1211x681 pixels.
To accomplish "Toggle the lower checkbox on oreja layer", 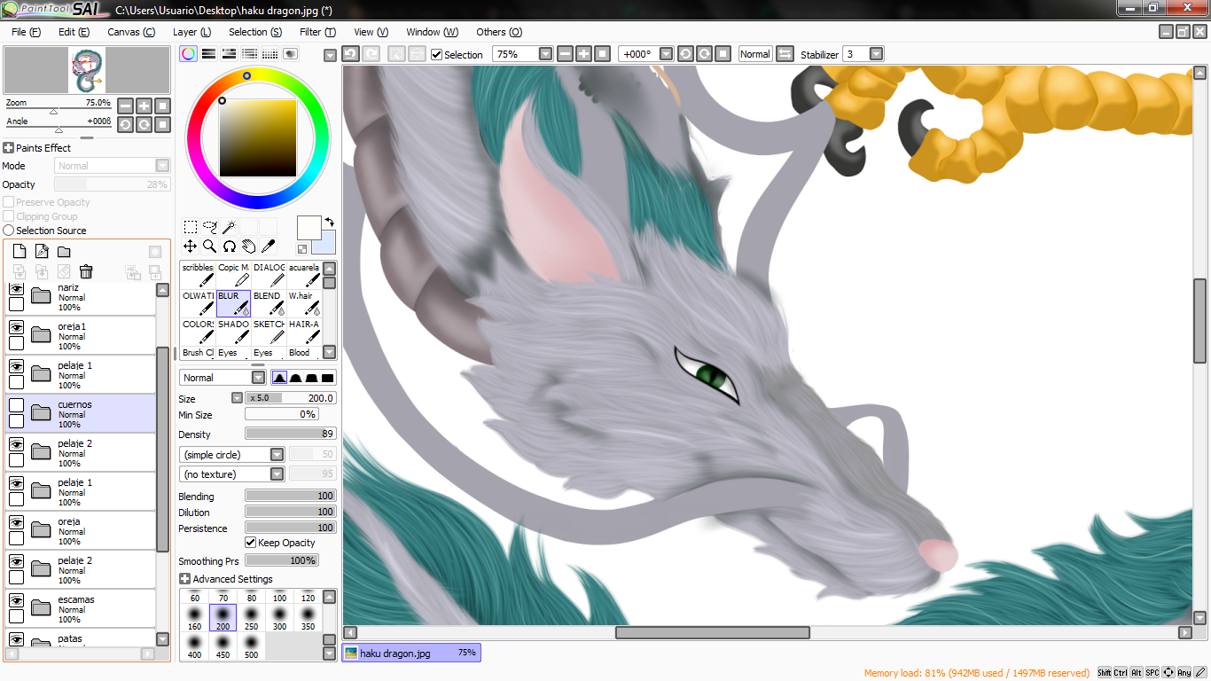I will coord(16,538).
